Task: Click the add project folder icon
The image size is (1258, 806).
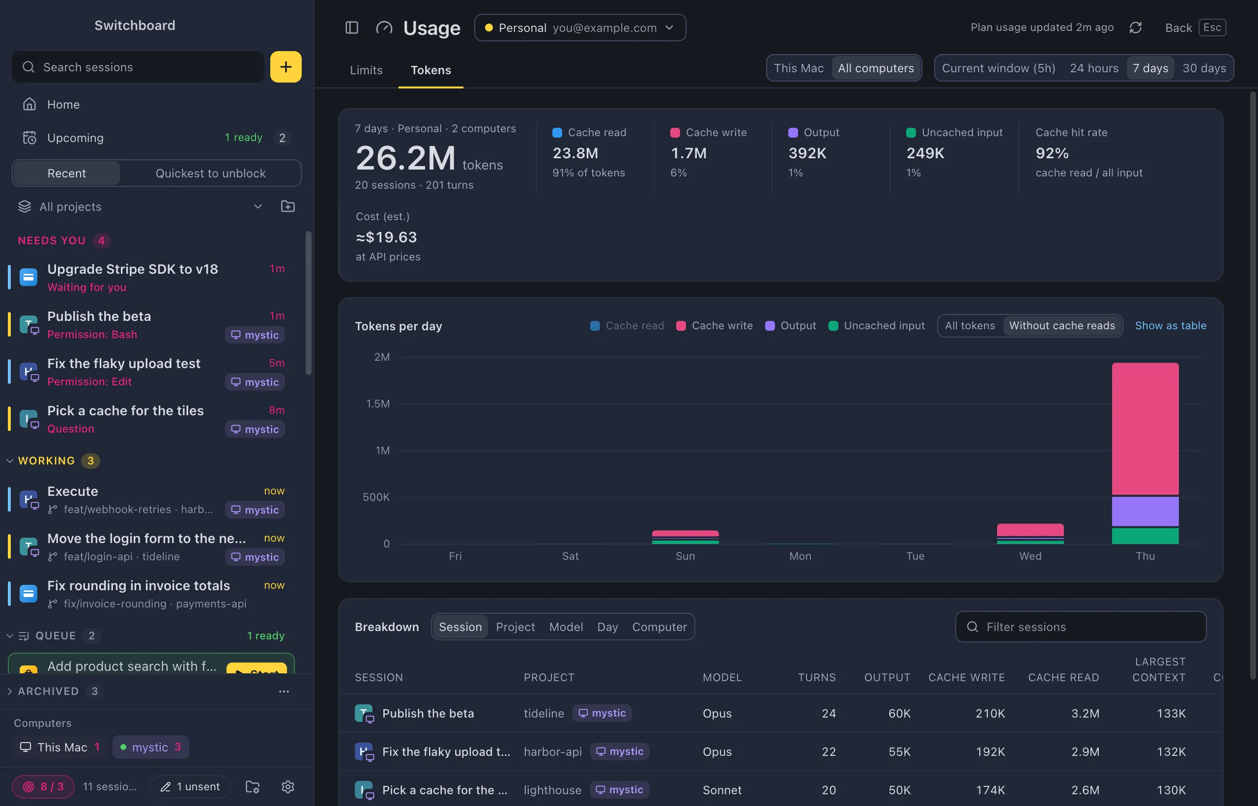Action: pyautogui.click(x=288, y=206)
